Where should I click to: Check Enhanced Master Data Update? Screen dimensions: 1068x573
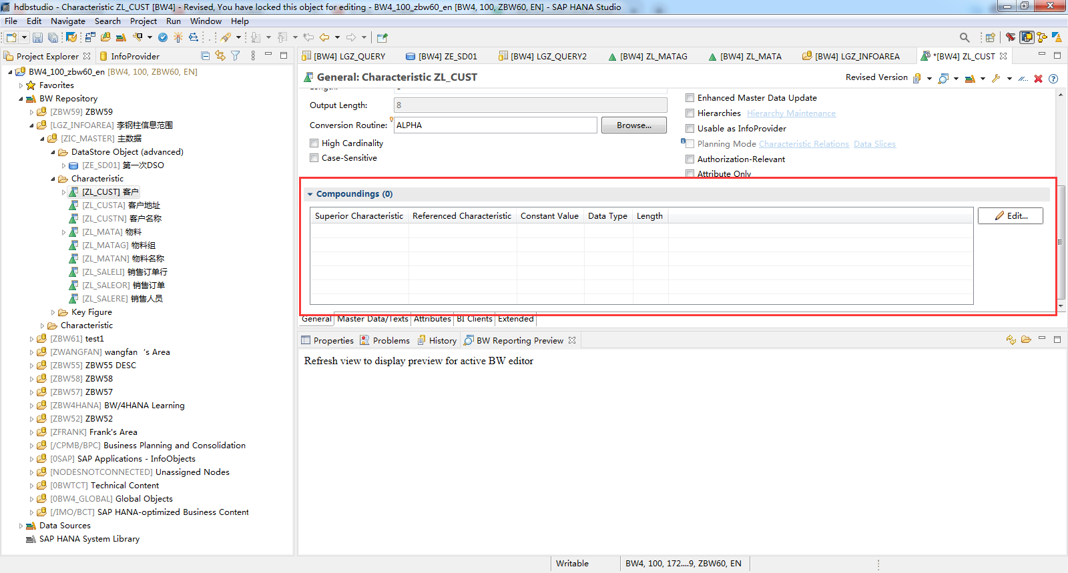[x=690, y=98]
